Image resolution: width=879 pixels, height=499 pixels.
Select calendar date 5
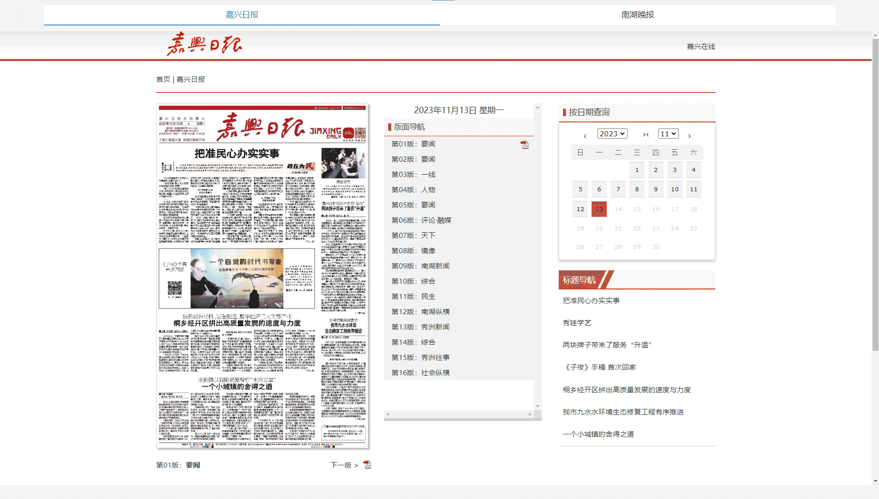pyautogui.click(x=580, y=189)
